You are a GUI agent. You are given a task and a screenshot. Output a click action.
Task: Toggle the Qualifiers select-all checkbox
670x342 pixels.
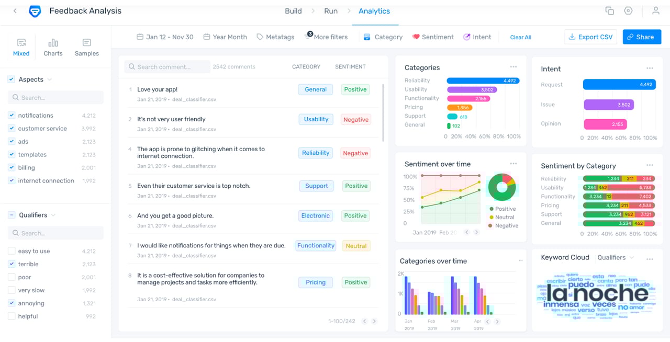tap(11, 215)
